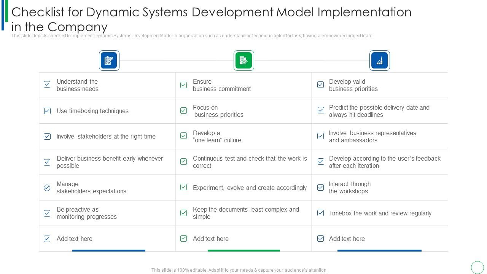Check the Timebox the work and review box

click(321, 213)
